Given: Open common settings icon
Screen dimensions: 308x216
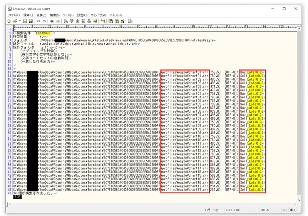Looking at the screenshot, I should pos(122,21).
